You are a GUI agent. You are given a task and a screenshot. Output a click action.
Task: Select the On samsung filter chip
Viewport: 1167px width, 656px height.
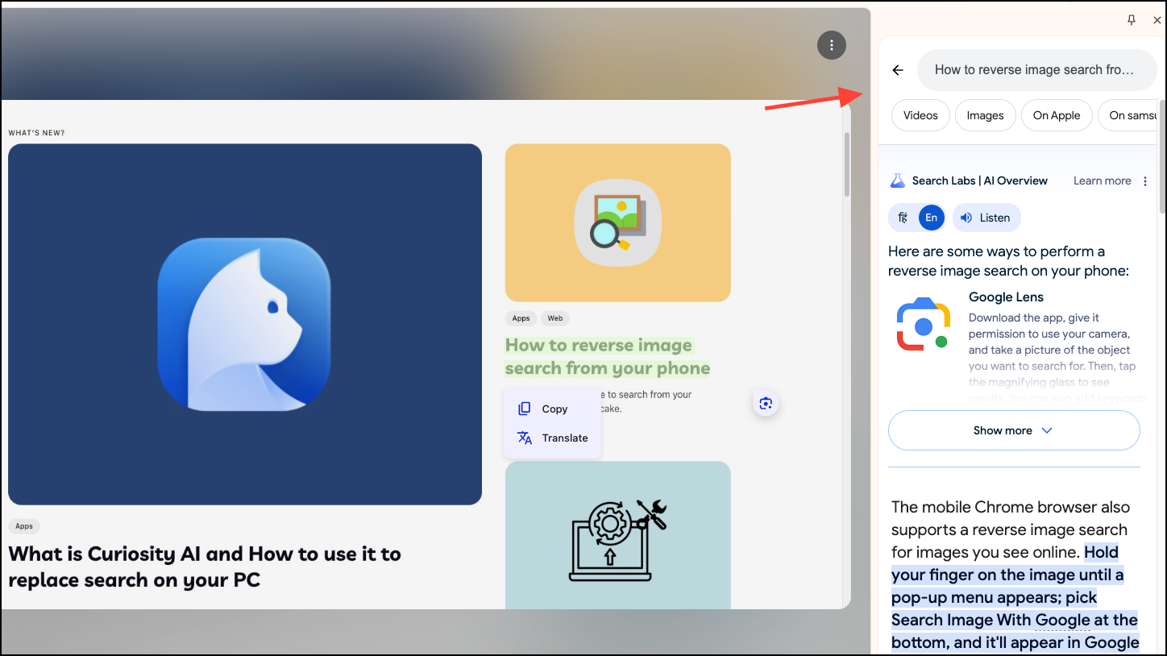tap(1128, 115)
